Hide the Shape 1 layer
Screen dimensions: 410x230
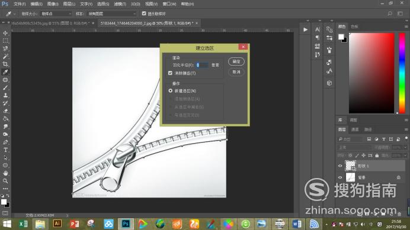click(x=340, y=166)
